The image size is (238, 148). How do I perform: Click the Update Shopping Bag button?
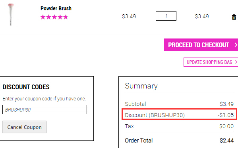(211, 62)
